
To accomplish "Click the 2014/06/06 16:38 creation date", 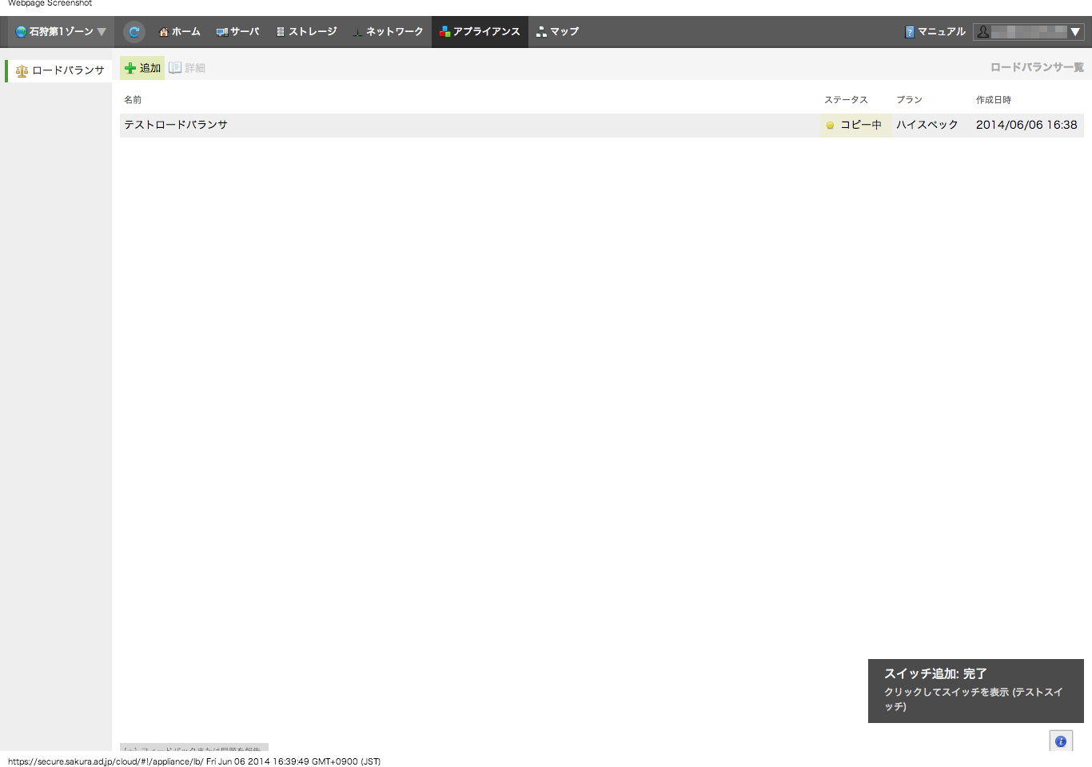I will [x=1026, y=125].
